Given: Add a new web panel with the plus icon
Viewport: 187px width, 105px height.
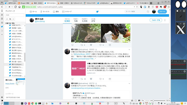Looking at the screenshot, I should (2, 34).
